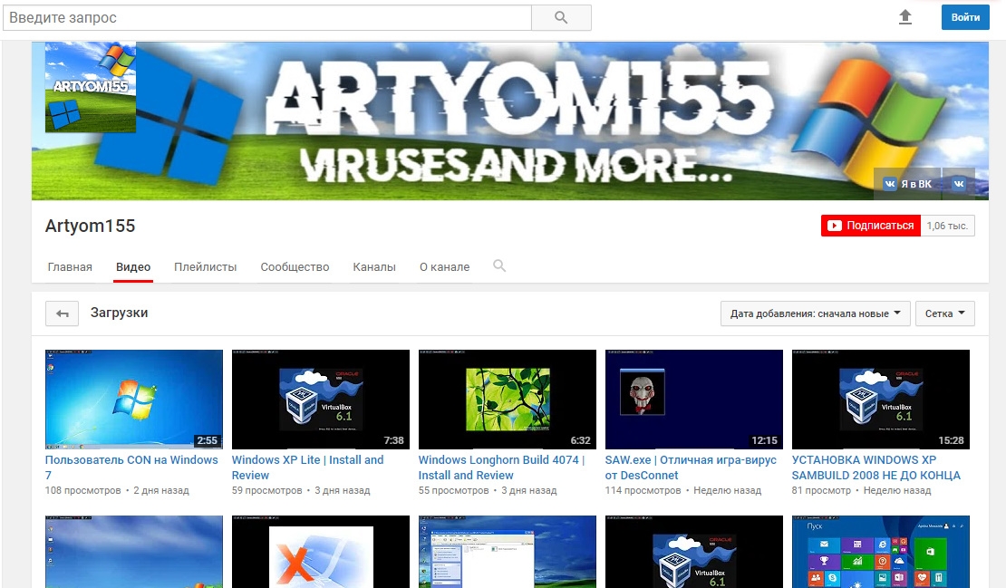Open the 'О канале' tab
The width and height of the screenshot is (1006, 588).
point(444,267)
